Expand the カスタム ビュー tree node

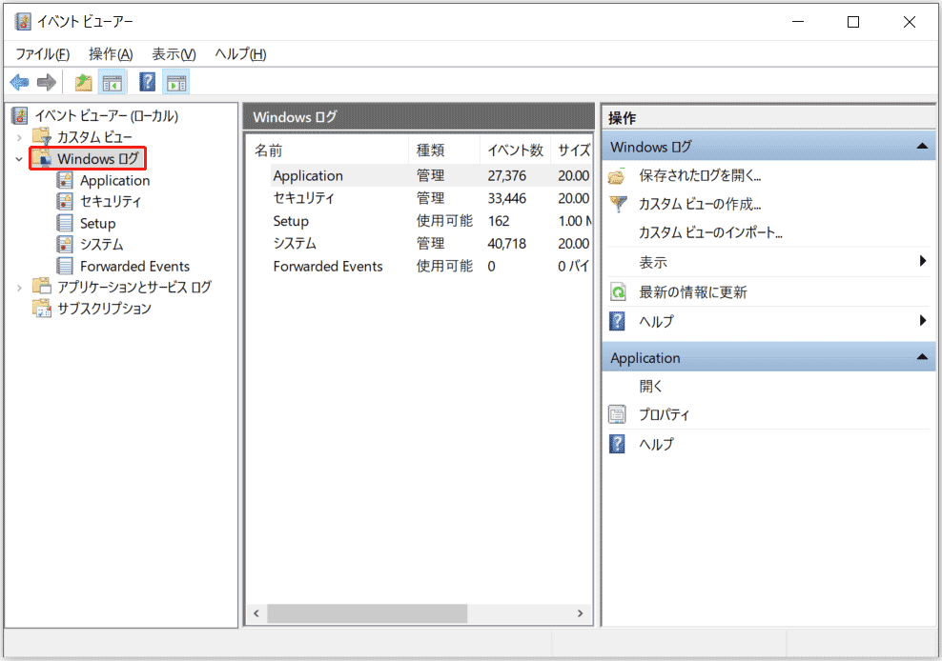(19, 137)
